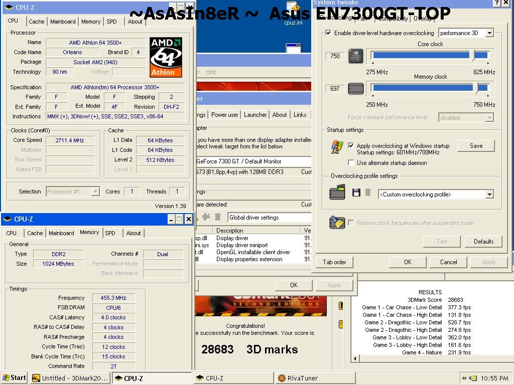Click the memory clock slider thumb
The height and width of the screenshot is (385, 514).
tap(476, 88)
